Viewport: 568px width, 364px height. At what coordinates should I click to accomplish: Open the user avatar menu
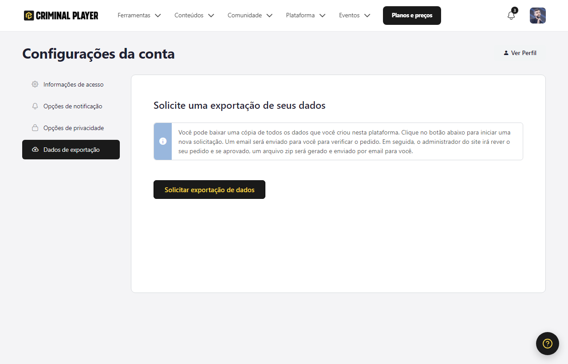tap(538, 16)
